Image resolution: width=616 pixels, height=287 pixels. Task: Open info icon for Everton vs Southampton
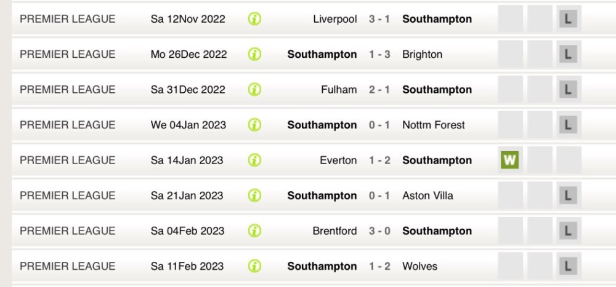(254, 160)
